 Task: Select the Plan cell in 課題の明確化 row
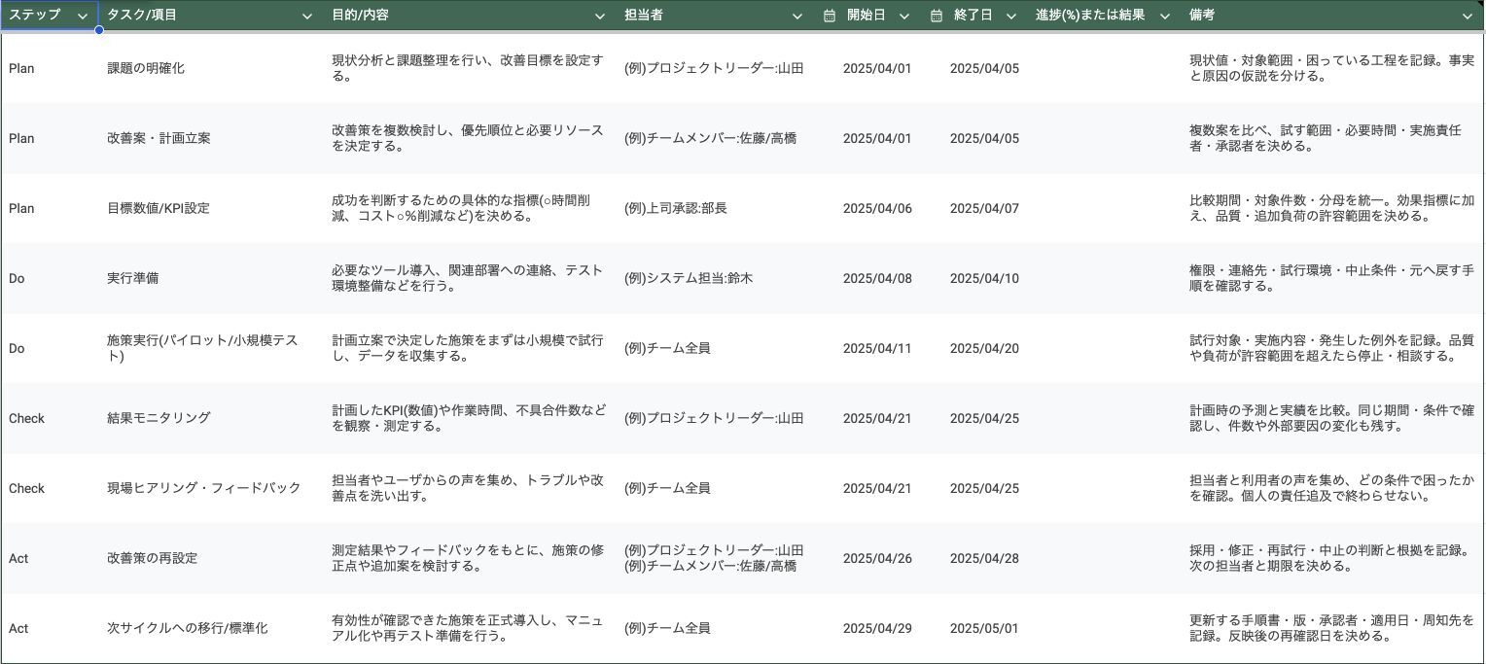click(x=50, y=68)
